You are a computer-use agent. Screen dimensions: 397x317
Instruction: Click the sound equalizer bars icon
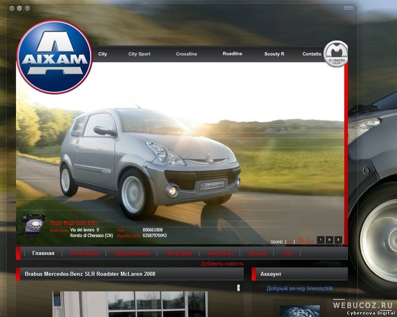point(306,240)
